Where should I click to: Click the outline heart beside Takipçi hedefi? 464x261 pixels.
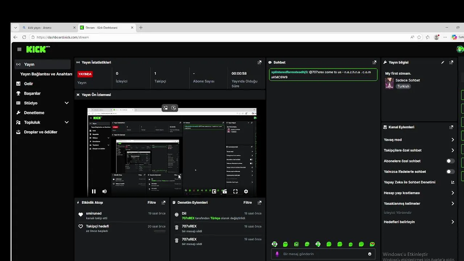point(81,227)
